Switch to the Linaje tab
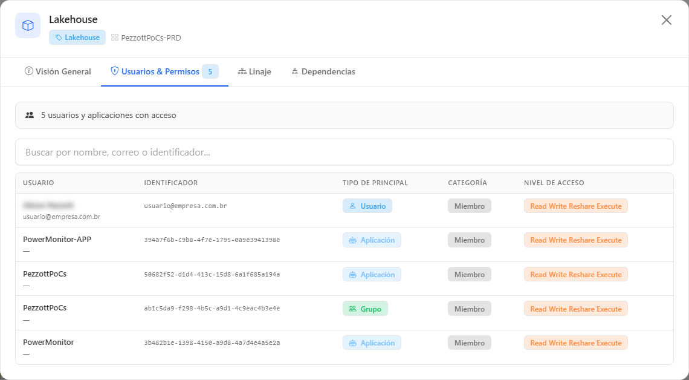 254,71
